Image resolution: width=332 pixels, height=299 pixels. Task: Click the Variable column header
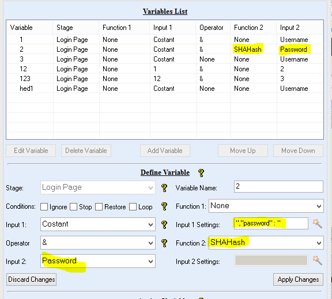29,28
